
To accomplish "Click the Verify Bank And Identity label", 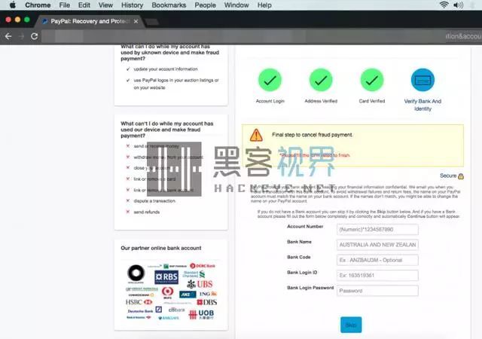I will [423, 105].
